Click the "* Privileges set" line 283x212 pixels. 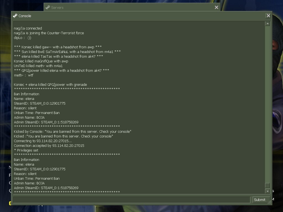pyautogui.click(x=26, y=150)
